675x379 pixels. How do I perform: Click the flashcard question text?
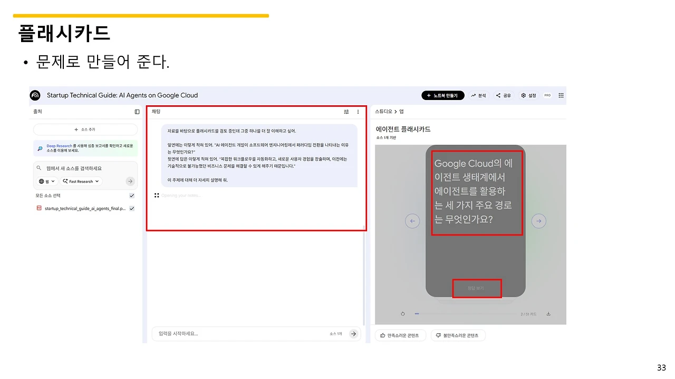(474, 191)
